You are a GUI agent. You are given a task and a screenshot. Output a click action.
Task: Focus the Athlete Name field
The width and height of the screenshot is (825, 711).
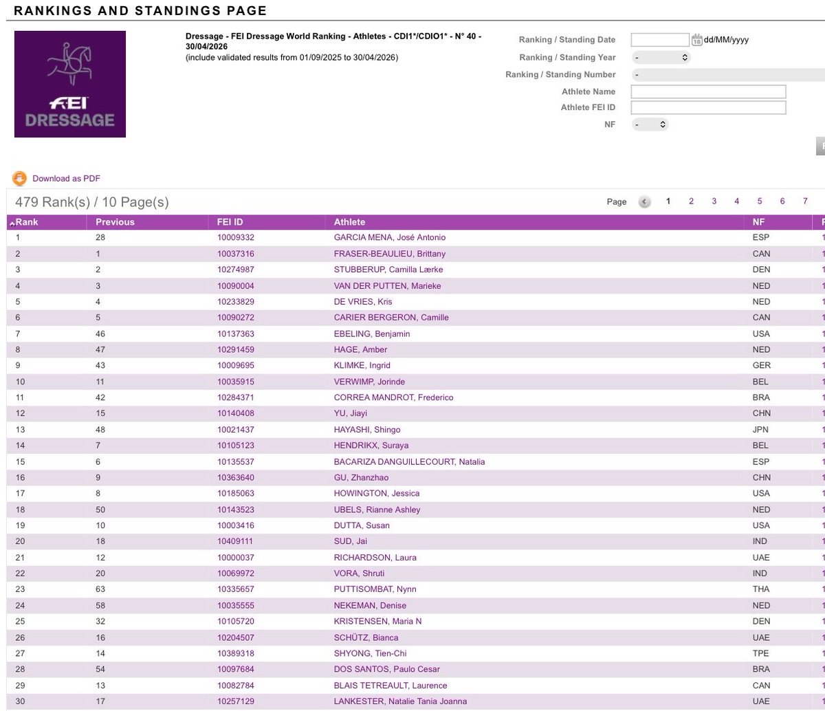708,92
